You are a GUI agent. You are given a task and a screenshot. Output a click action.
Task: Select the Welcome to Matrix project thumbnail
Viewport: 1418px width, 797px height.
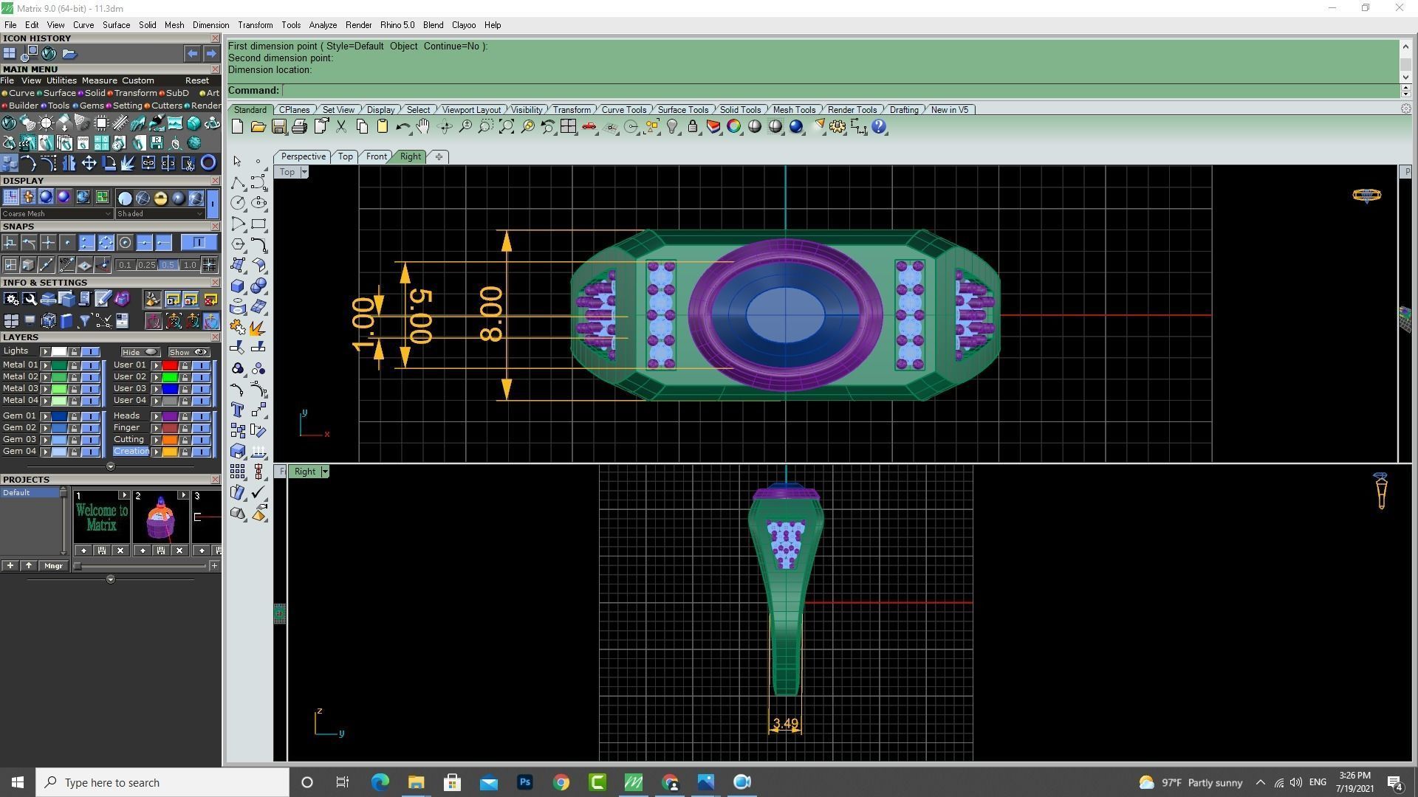102,518
